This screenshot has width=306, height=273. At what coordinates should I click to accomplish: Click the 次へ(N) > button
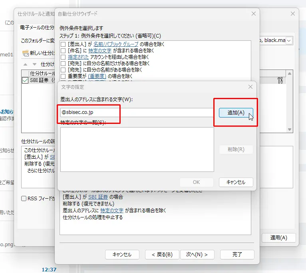197,255
